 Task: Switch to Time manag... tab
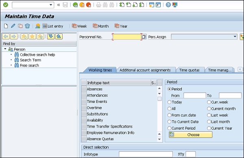coord(220,70)
